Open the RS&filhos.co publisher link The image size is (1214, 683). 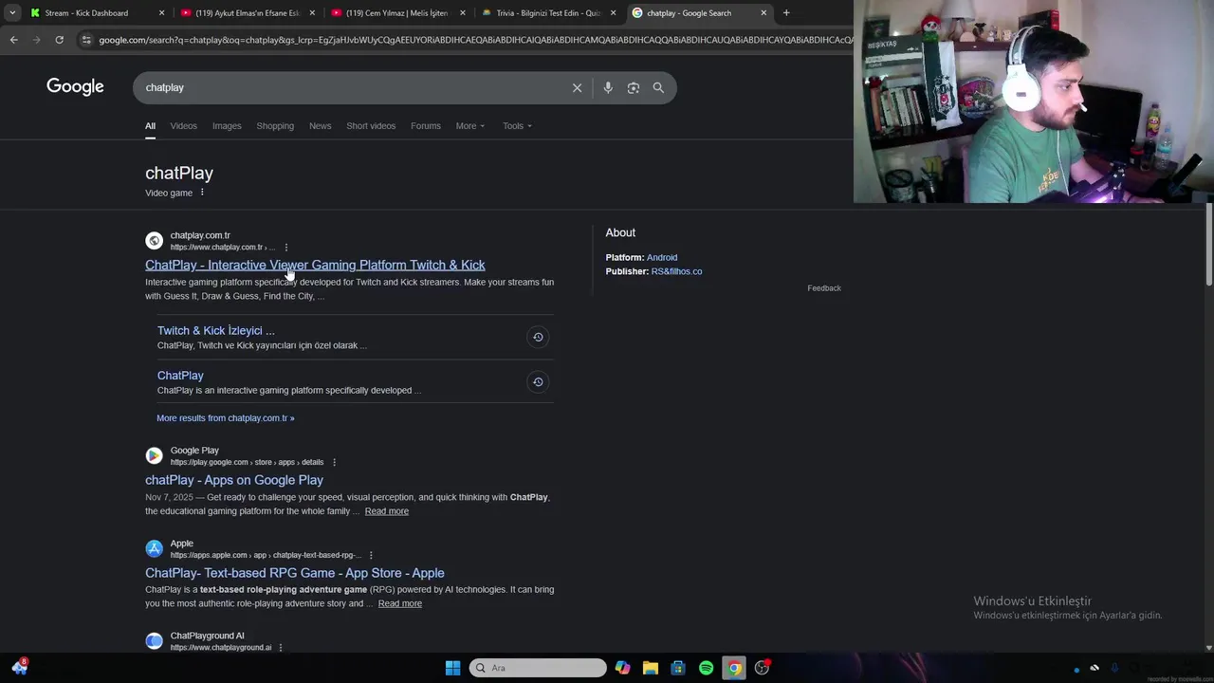(676, 271)
